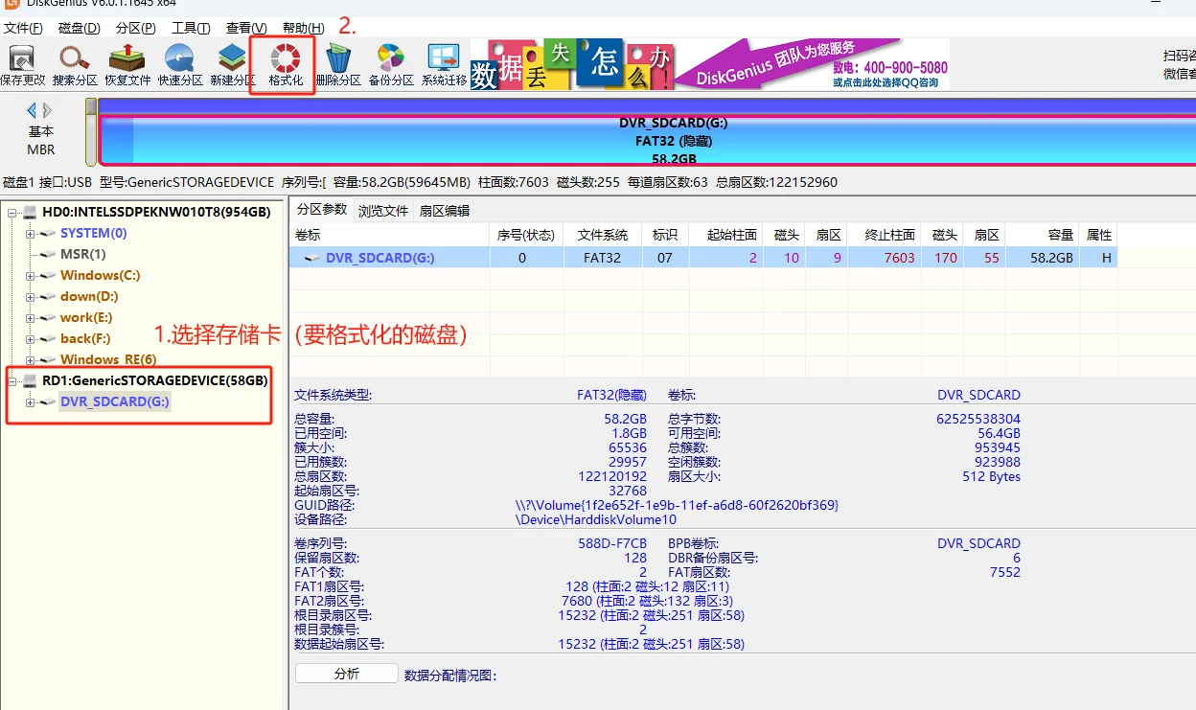Click the RD1 removable disk icon in tree
This screenshot has height=710, width=1196.
pyautogui.click(x=30, y=380)
